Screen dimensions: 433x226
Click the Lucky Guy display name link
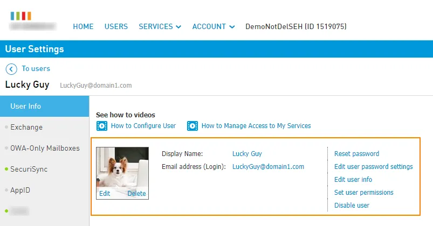click(247, 154)
